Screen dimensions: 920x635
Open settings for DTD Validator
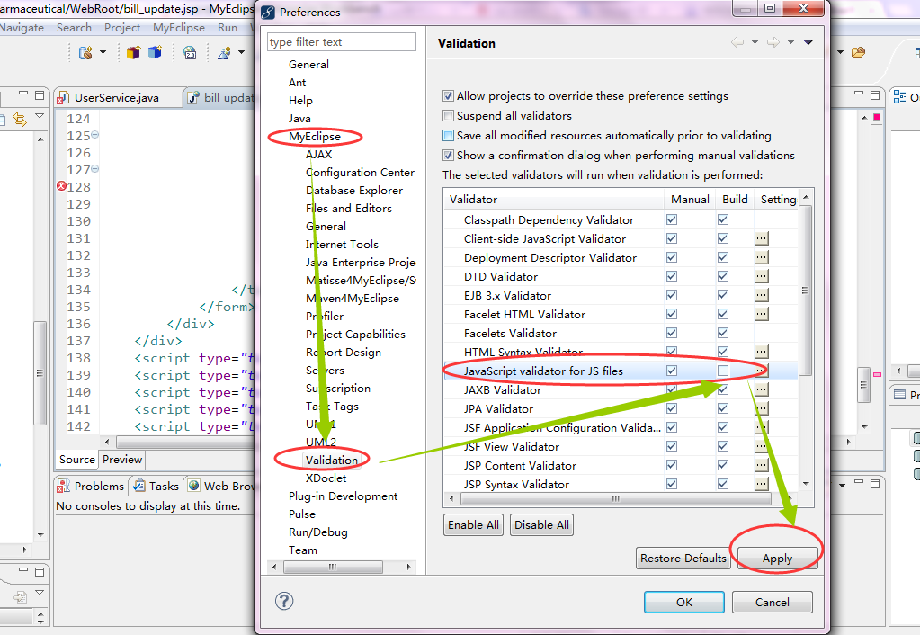coord(762,276)
